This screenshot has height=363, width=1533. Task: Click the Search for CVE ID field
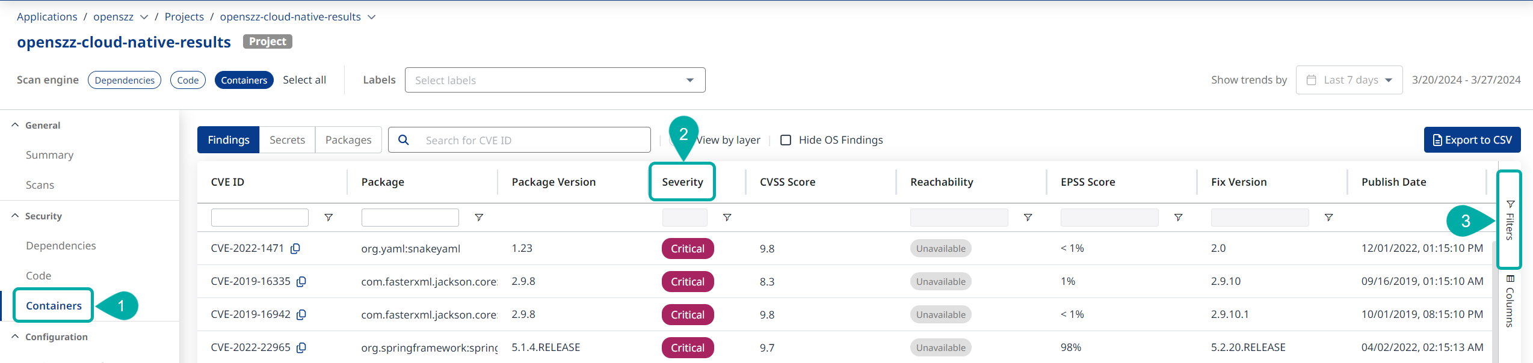[529, 140]
